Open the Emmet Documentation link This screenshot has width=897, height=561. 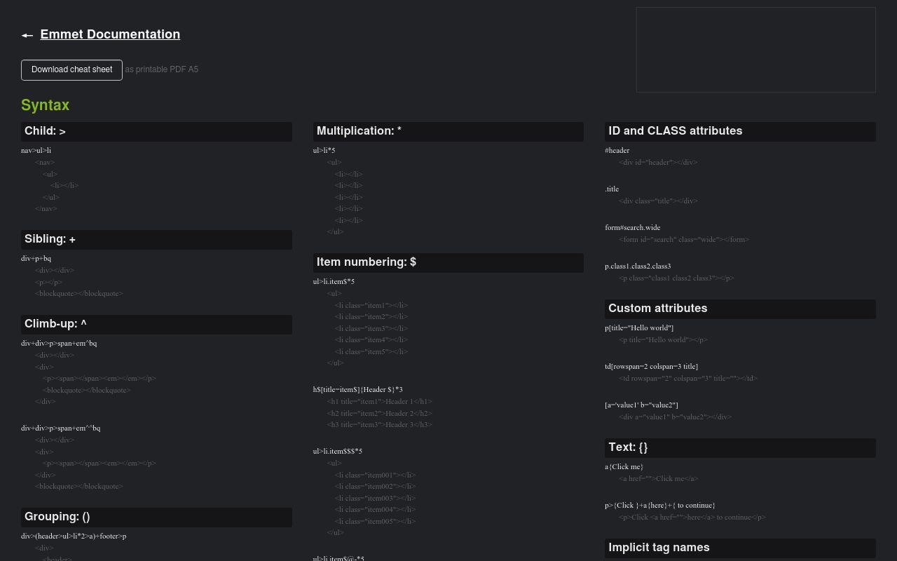pyautogui.click(x=110, y=34)
